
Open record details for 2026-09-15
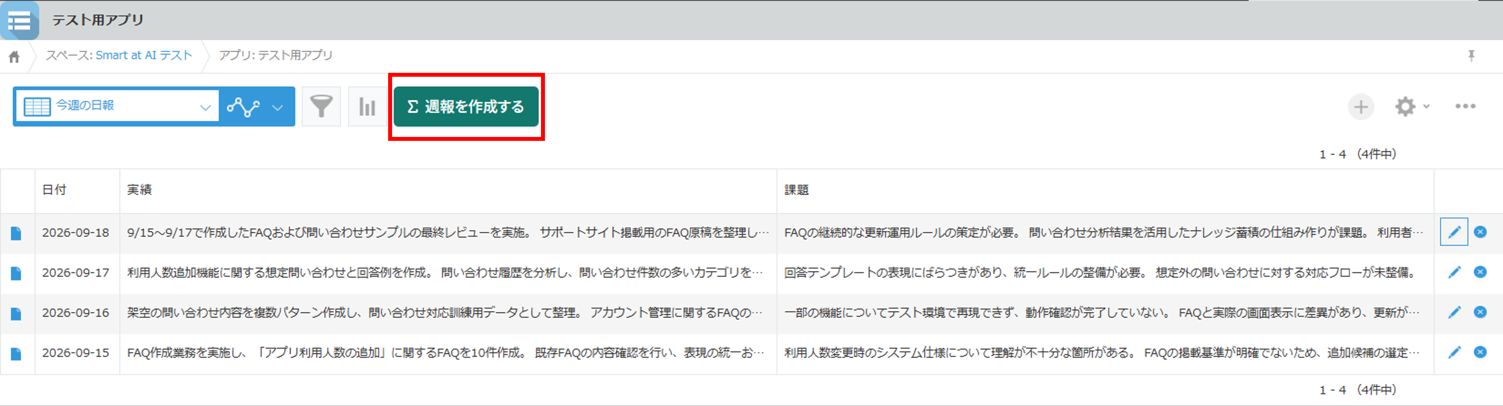click(16, 353)
